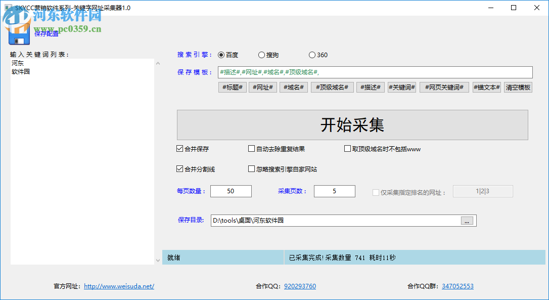
Task: Select 河东 in the keyword list
Action: tap(17, 63)
